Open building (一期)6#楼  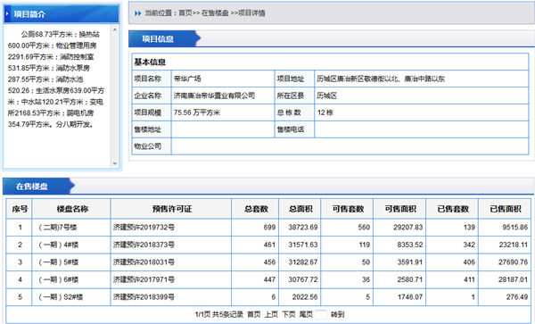point(58,279)
